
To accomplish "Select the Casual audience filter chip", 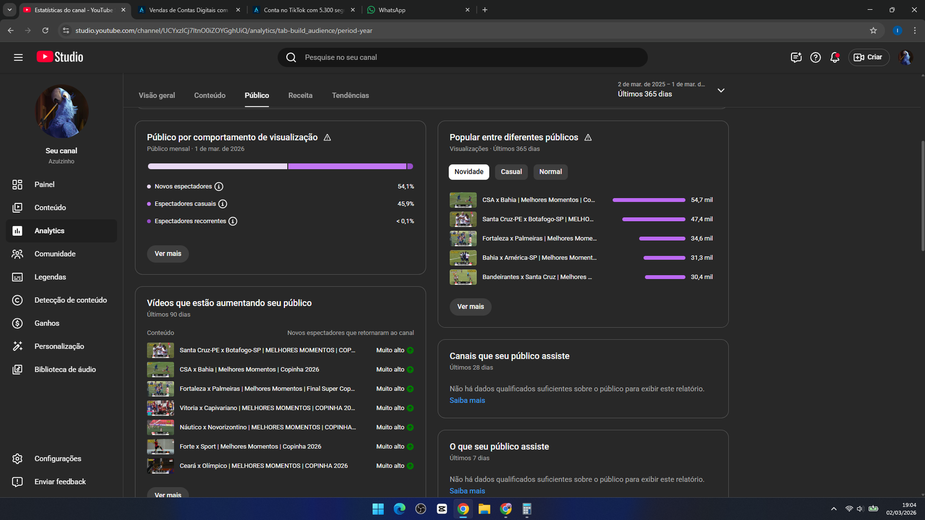I will click(511, 172).
